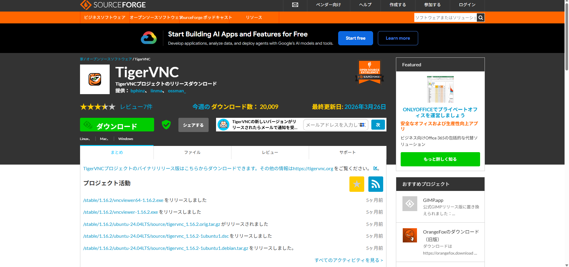
Task: Open tigervnc_1.16.2.orig.tar.gz release link
Action: coord(152,224)
